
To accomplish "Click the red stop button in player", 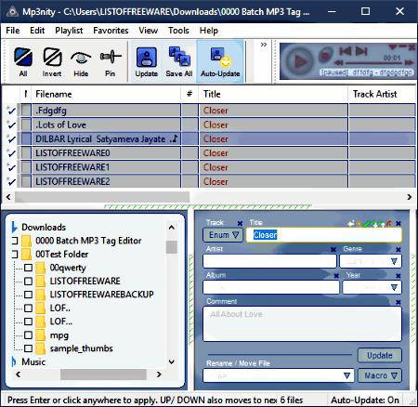I will tap(325, 56).
